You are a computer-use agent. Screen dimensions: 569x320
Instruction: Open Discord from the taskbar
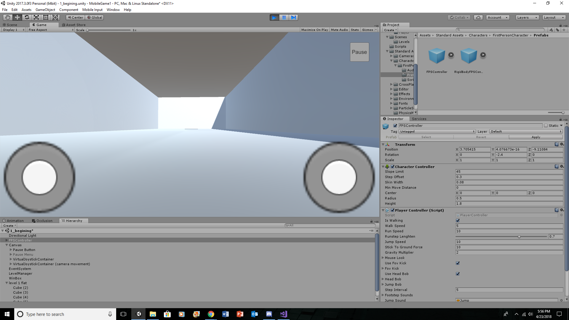(269, 314)
